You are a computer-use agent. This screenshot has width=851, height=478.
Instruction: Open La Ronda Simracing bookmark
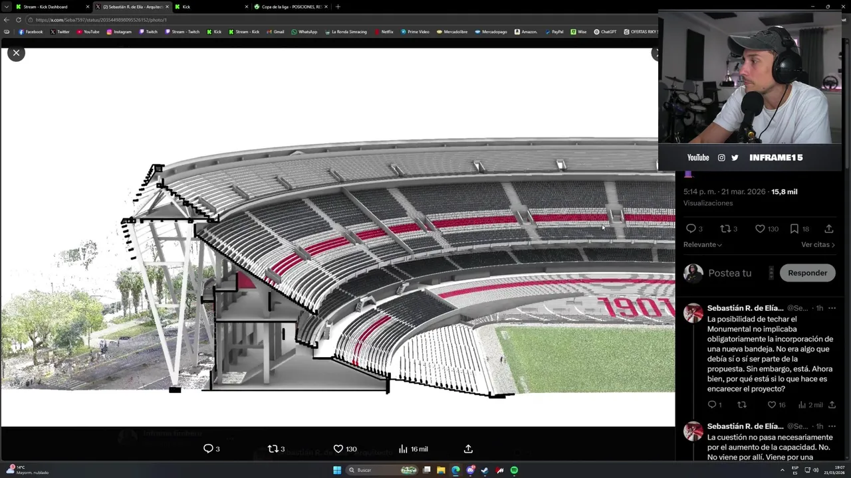click(x=345, y=32)
